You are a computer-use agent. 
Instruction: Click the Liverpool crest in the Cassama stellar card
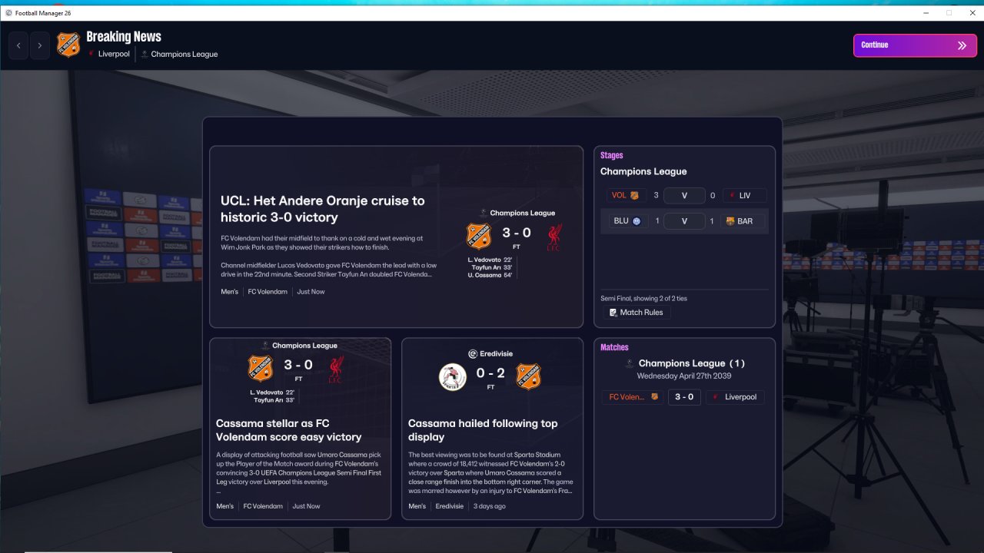tap(335, 369)
